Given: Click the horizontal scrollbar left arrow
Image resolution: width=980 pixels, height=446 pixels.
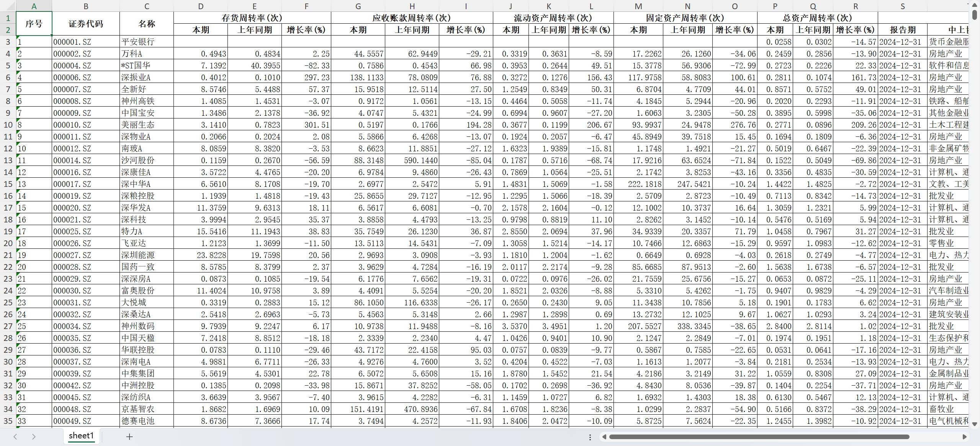Looking at the screenshot, I should click(604, 437).
